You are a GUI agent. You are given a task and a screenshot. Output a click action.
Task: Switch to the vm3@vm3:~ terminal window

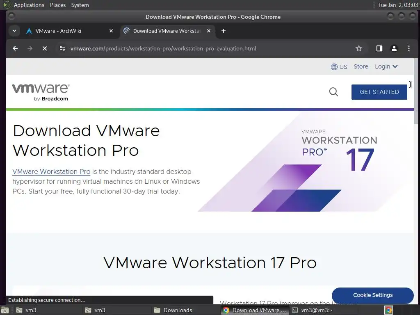[x=324, y=310]
